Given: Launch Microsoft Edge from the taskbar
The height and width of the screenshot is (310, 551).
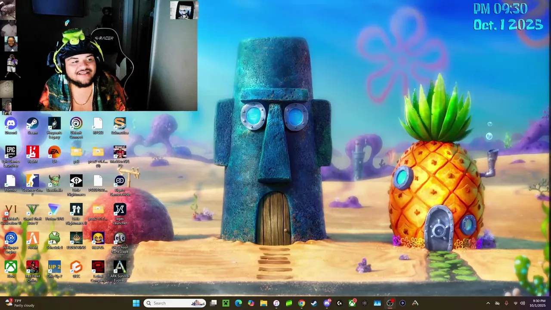Looking at the screenshot, I should 238,303.
